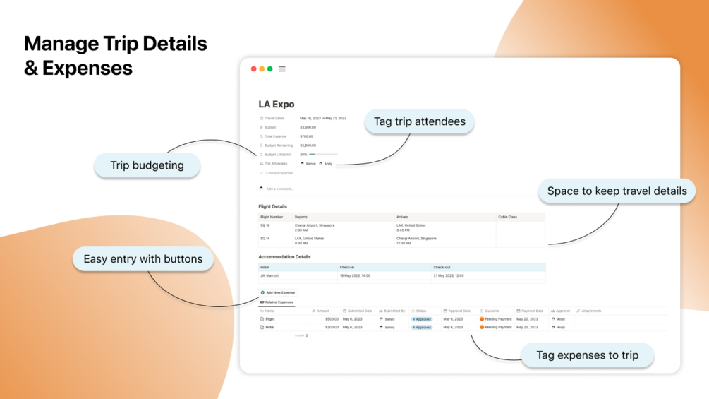Click the Flight expense page icon
The image size is (709, 399).
(262, 319)
